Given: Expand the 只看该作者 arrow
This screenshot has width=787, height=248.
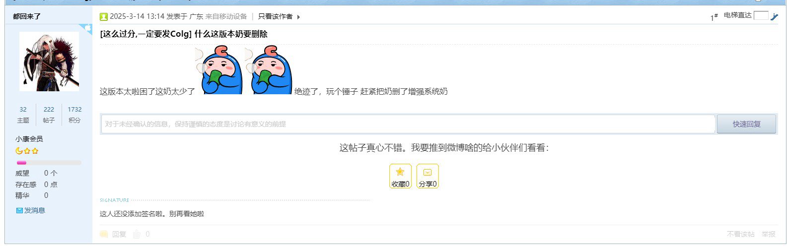Looking at the screenshot, I should [298, 17].
